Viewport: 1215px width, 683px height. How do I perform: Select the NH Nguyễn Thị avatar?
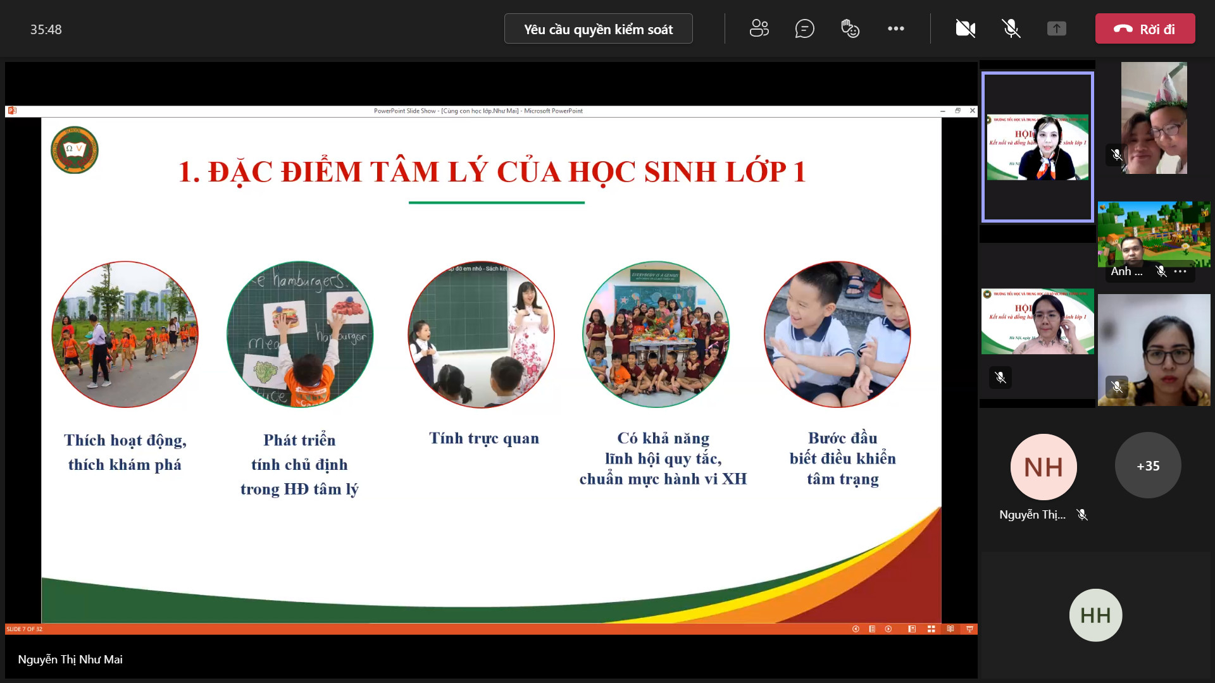[1044, 467]
